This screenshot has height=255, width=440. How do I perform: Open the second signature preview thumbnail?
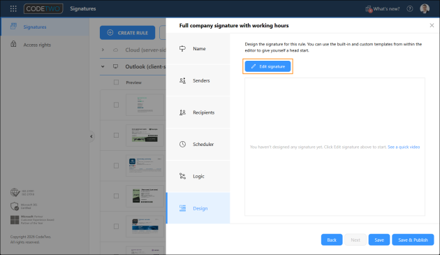pos(145,135)
